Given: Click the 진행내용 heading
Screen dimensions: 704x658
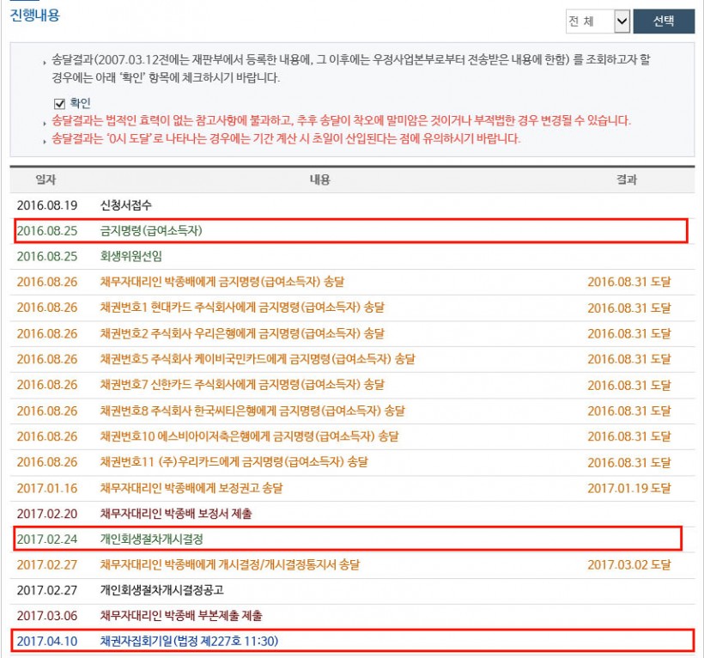Looking at the screenshot, I should pyautogui.click(x=34, y=15).
